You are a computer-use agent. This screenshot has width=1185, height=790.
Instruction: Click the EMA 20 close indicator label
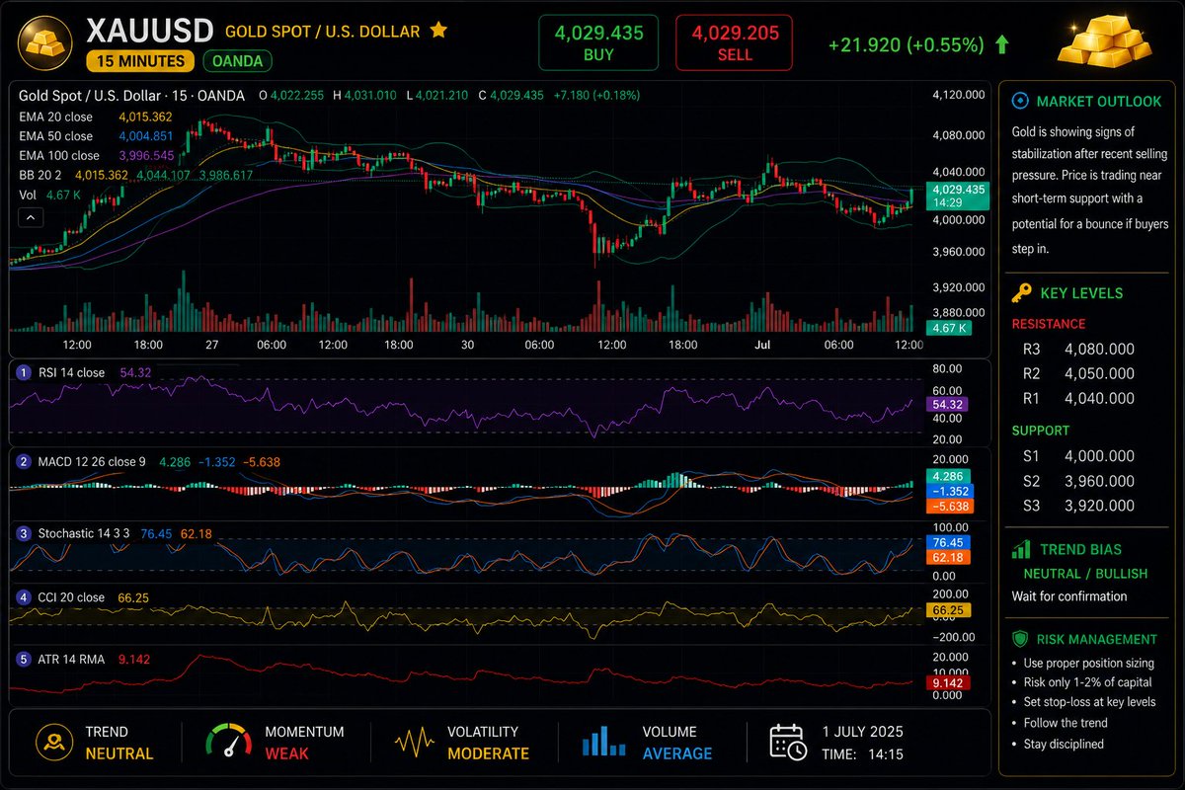tap(56, 117)
